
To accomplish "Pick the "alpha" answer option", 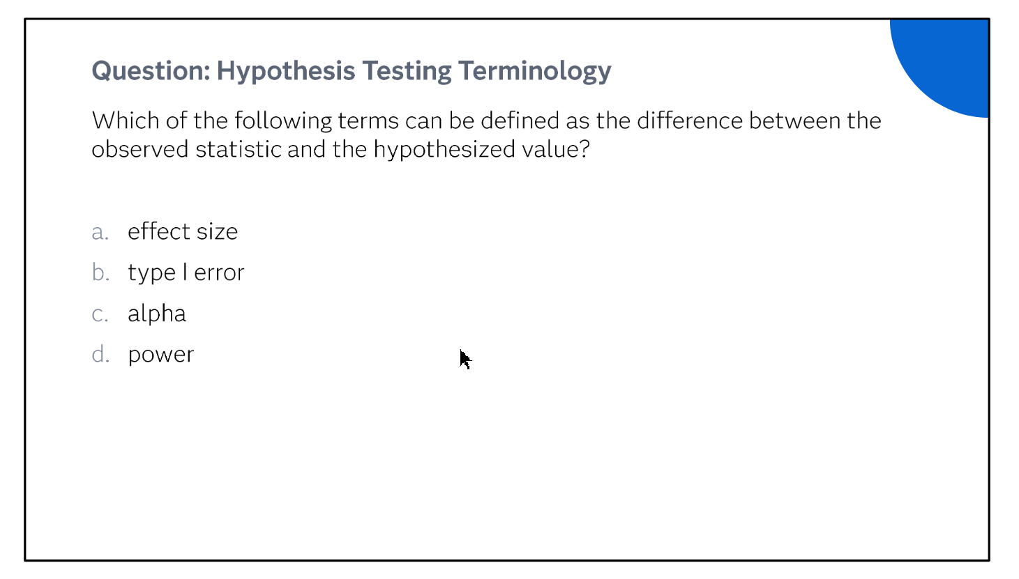I will coord(157,314).
